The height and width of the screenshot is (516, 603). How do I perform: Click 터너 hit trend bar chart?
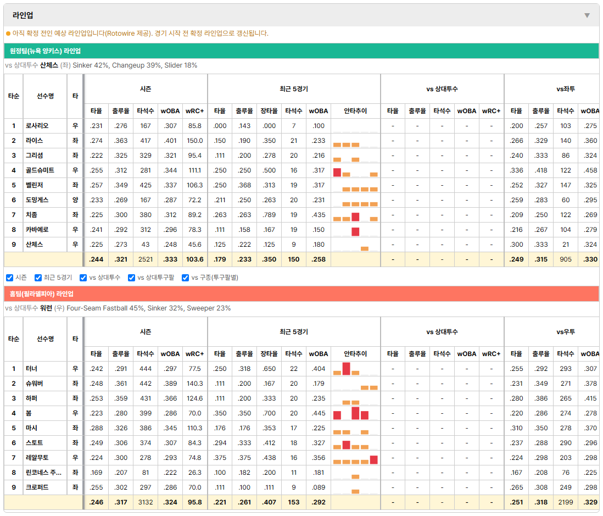click(355, 369)
